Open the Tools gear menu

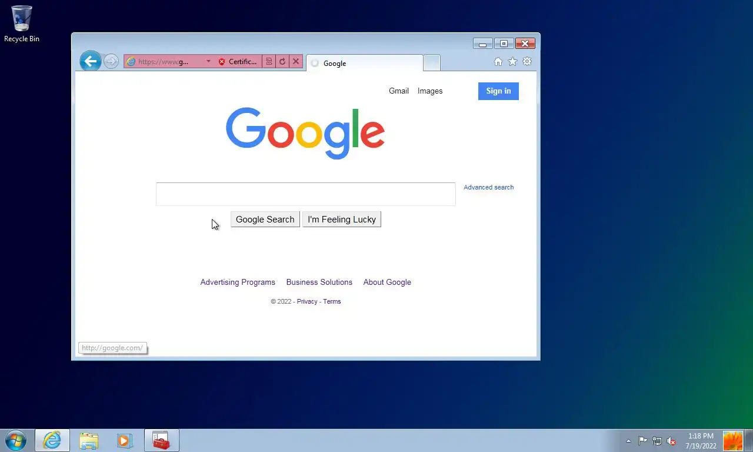(x=527, y=62)
